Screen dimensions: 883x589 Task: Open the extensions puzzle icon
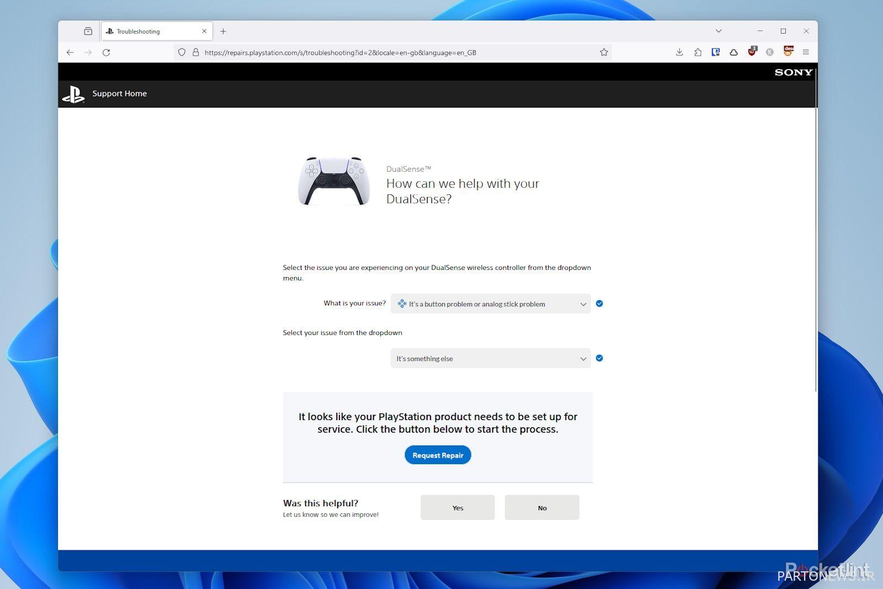pyautogui.click(x=698, y=52)
